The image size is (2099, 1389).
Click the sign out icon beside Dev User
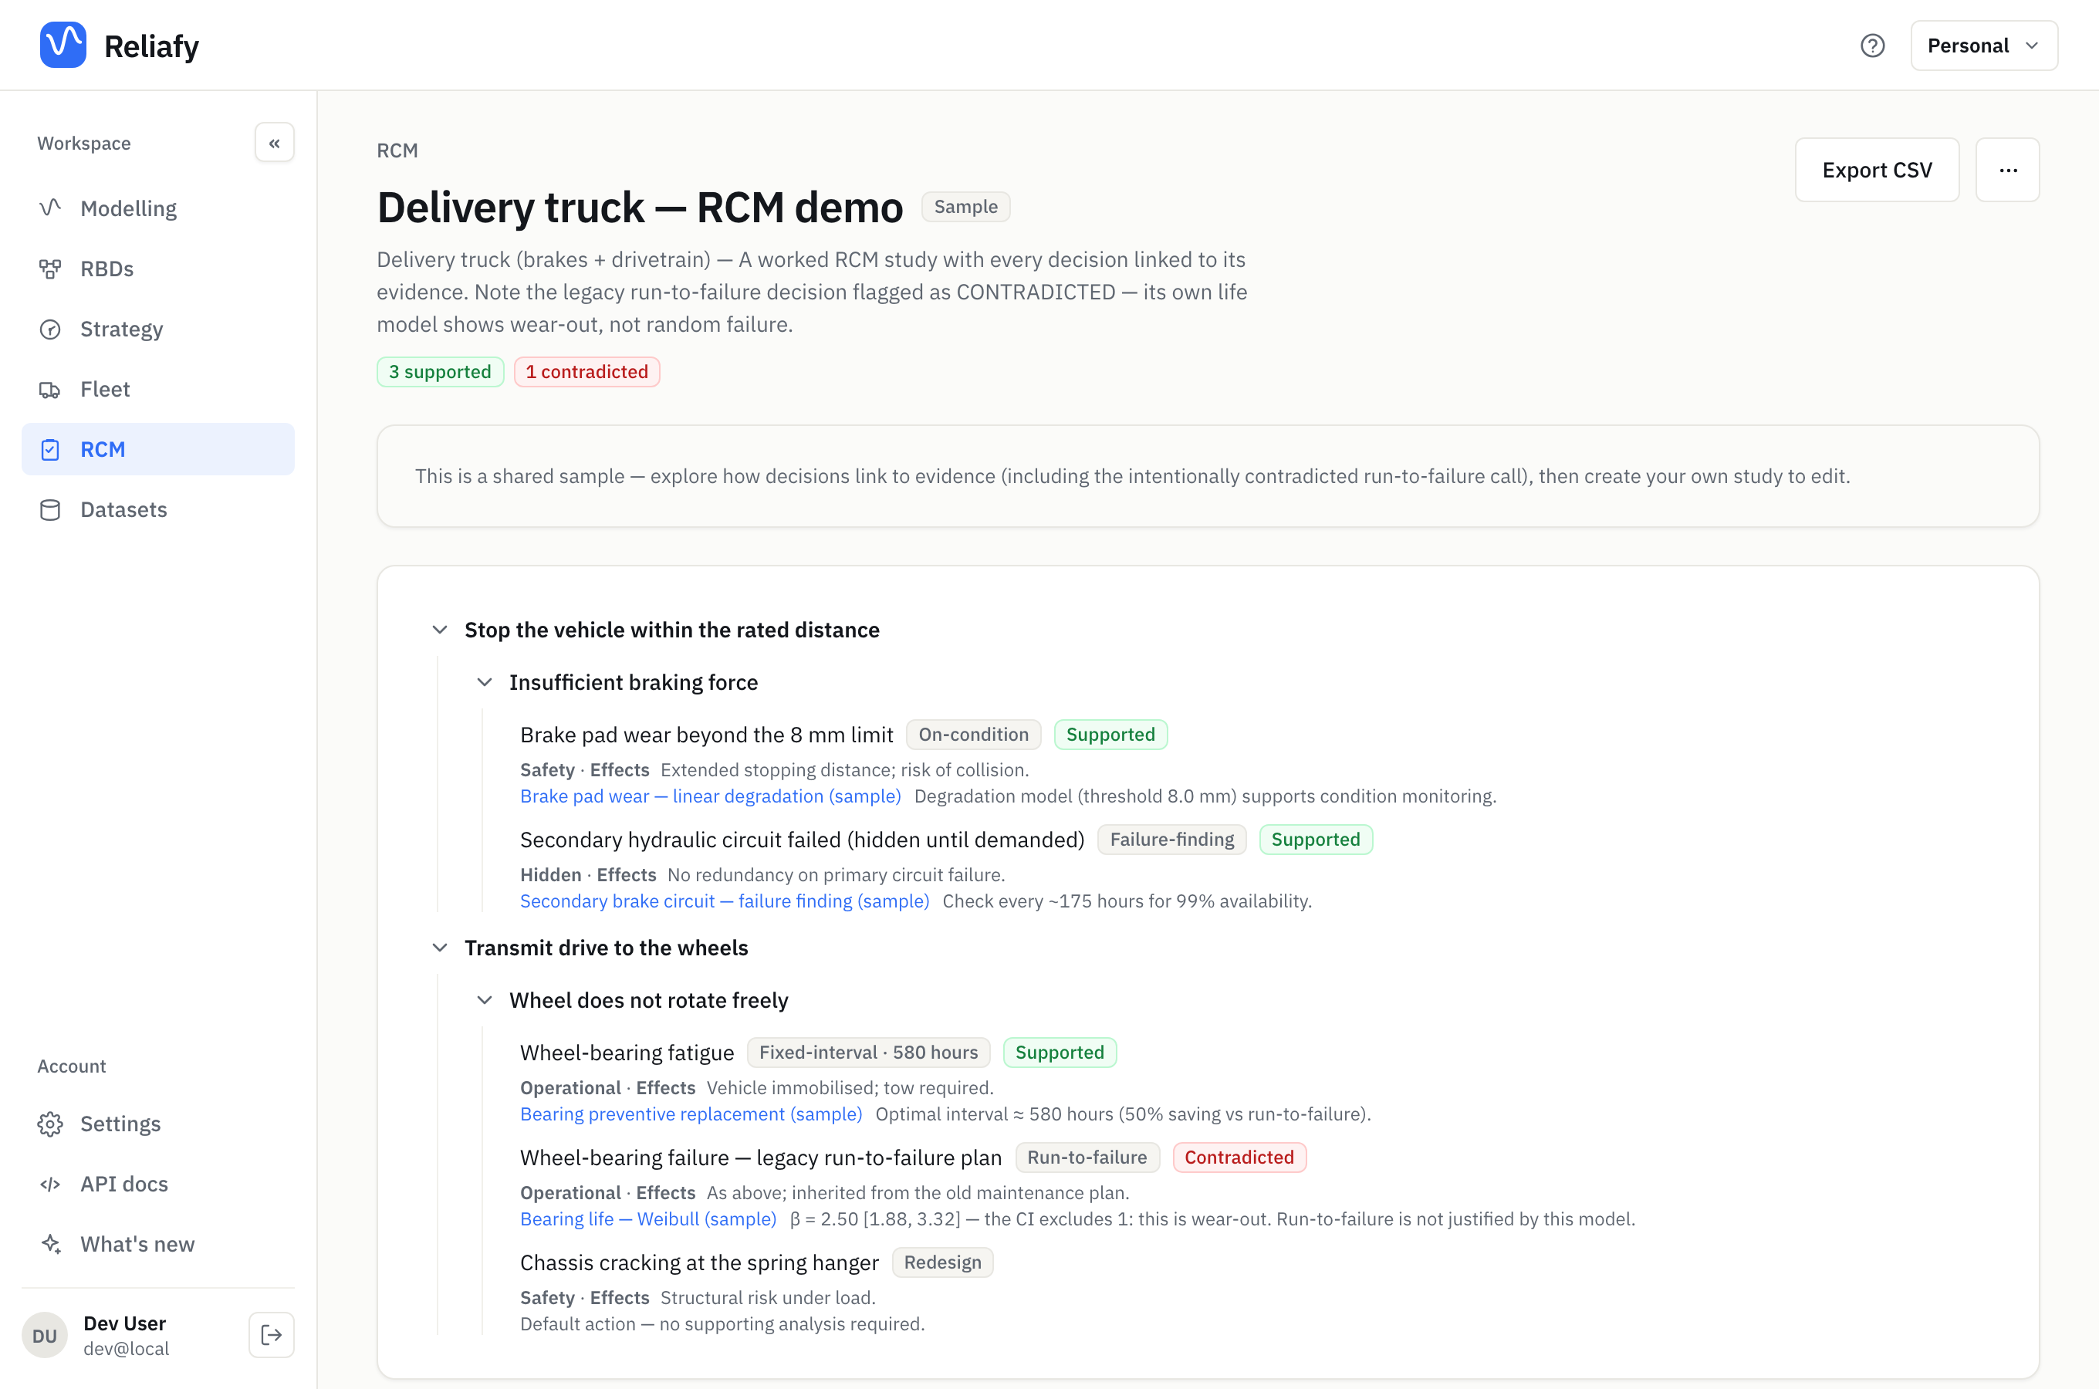point(271,1335)
